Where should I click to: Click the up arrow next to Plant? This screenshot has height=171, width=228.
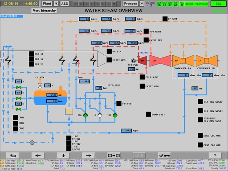56,4
